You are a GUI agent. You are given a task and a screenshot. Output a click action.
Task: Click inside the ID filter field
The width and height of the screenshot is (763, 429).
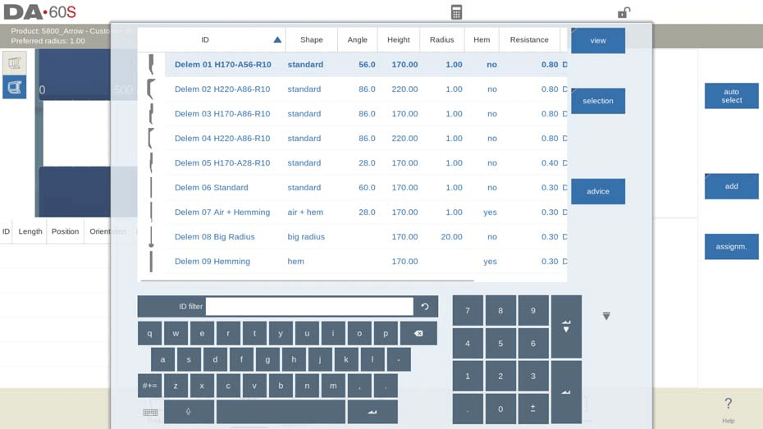click(309, 307)
